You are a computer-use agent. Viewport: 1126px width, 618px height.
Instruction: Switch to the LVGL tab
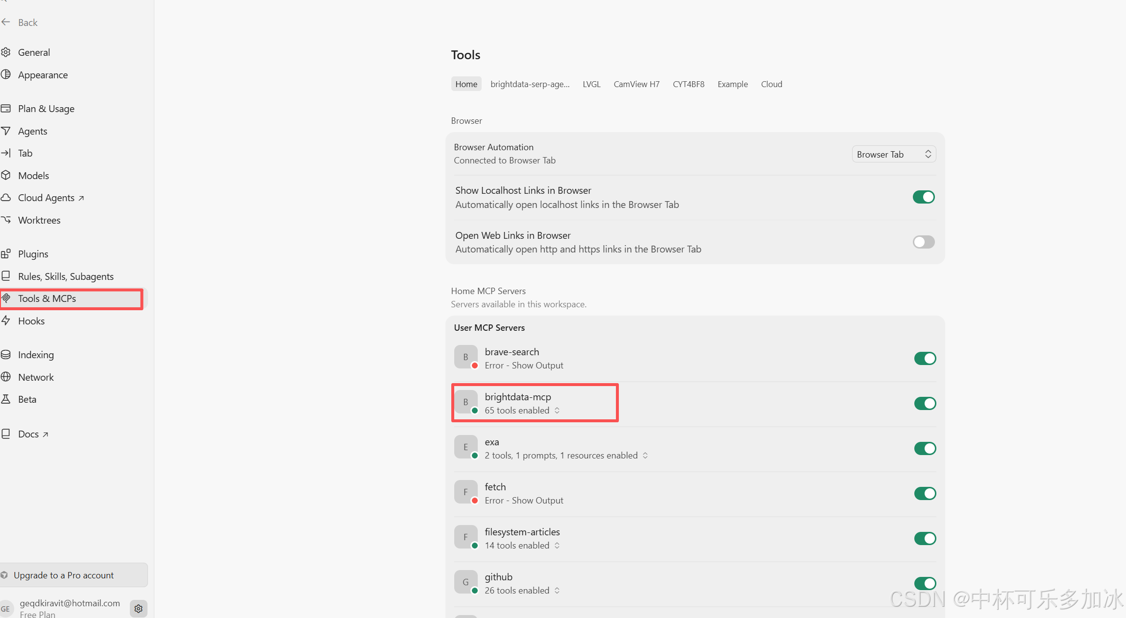[591, 84]
